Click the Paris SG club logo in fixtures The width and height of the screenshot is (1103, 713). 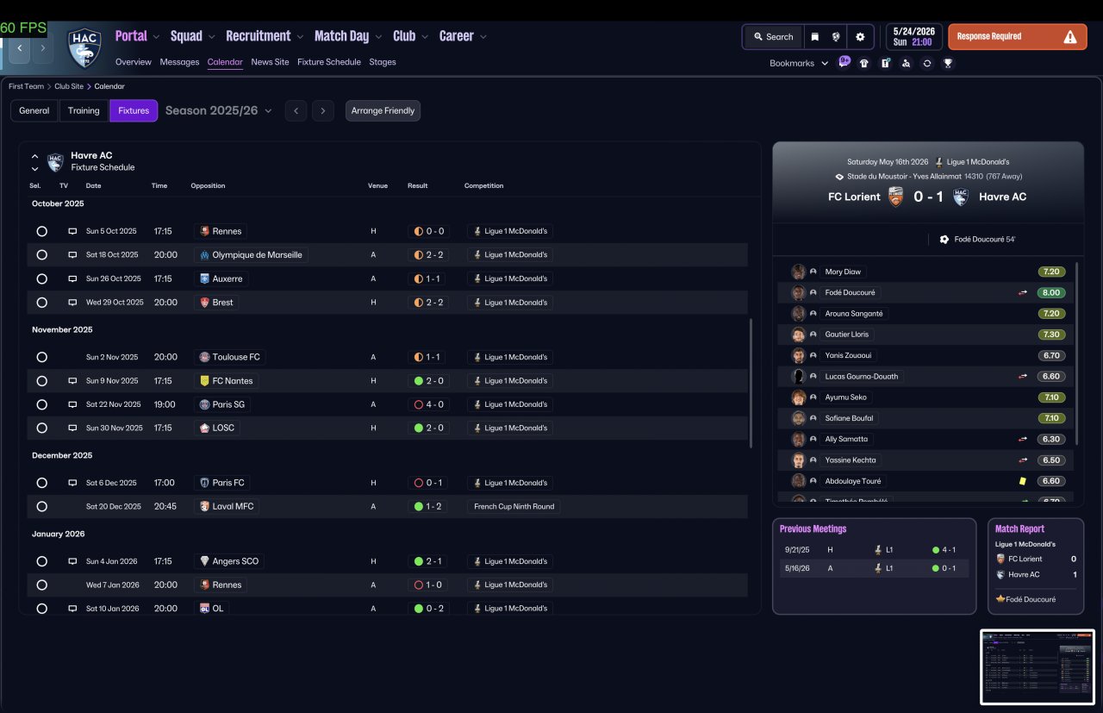[204, 404]
